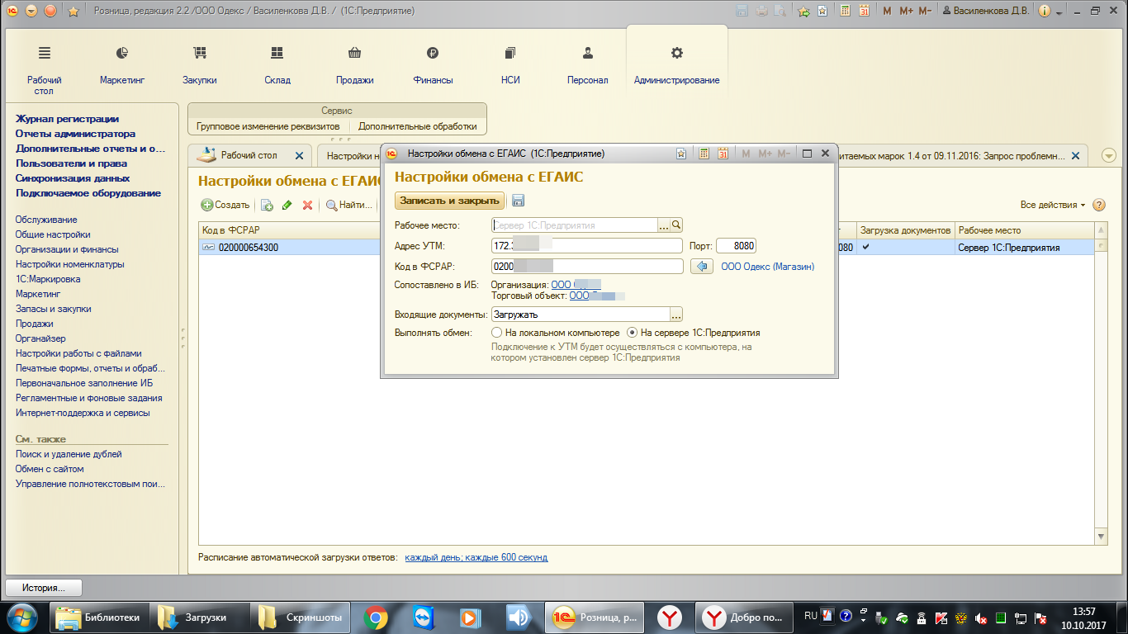The image size is (1128, 634).
Task: Open Журнал регистрации in sidebar
Action: click(x=67, y=119)
